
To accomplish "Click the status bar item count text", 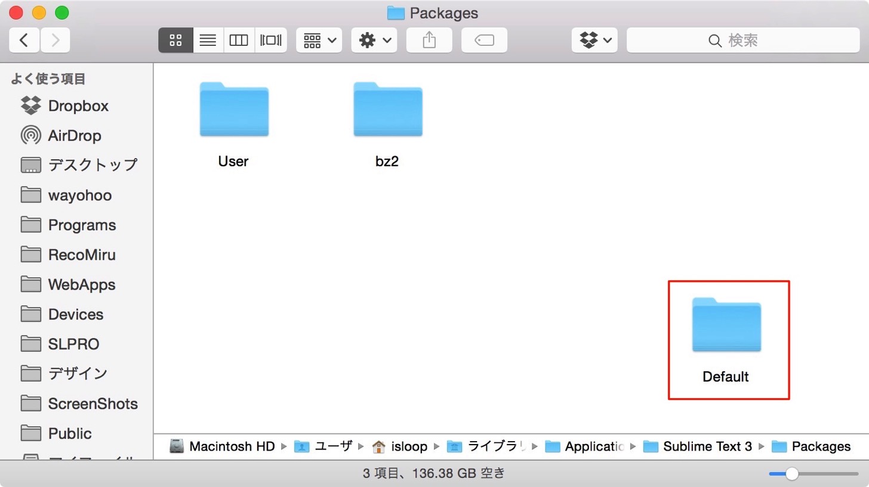I will (x=434, y=474).
